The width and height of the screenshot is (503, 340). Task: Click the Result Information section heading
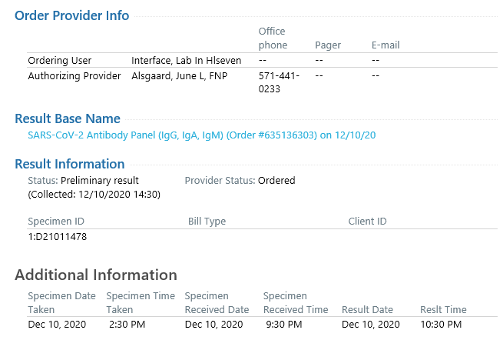70,164
